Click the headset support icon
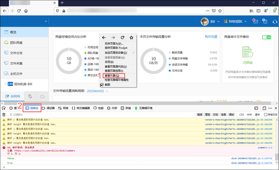This screenshot has width=279, height=170. [x=275, y=21]
